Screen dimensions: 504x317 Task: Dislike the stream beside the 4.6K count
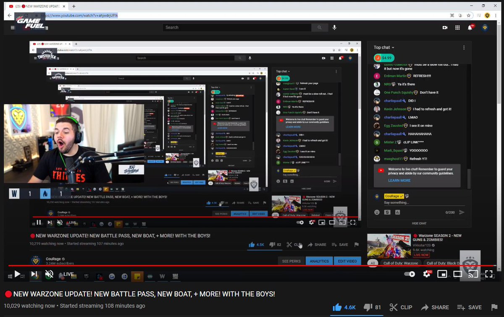point(372,307)
